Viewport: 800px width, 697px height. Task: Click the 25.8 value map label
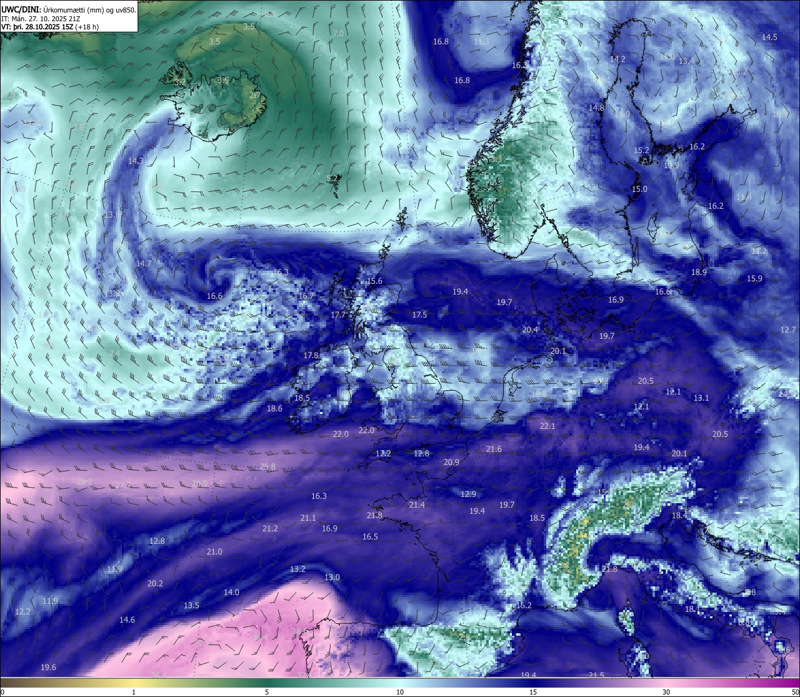coord(267,466)
